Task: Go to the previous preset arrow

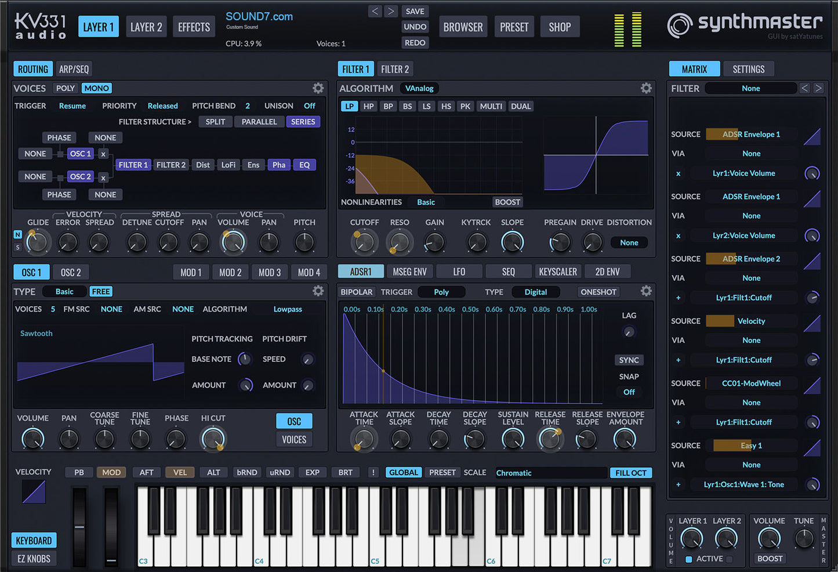Action: [375, 11]
